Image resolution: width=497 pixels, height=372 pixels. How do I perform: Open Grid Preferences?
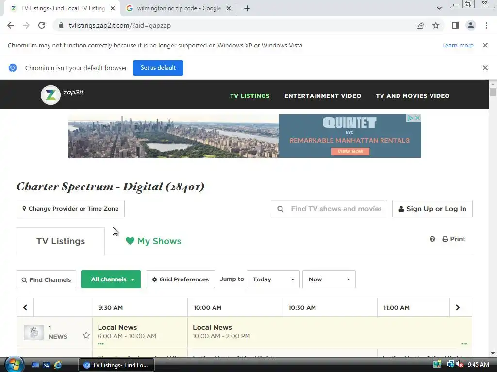(x=181, y=279)
